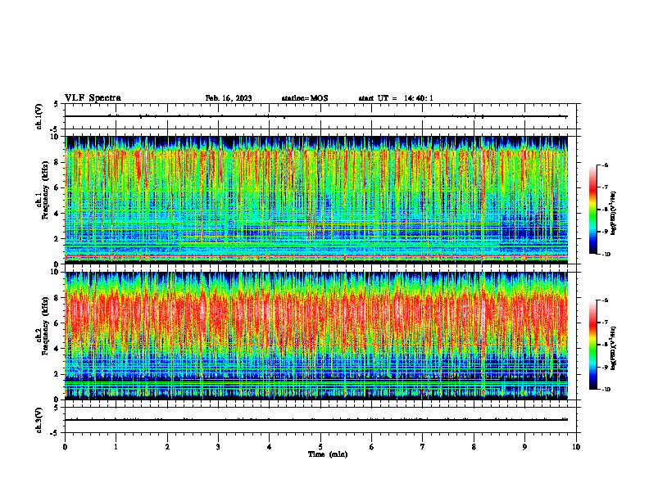The width and height of the screenshot is (649, 501).
Task: Click the time axis tick label "9"
Action: pyautogui.click(x=524, y=447)
